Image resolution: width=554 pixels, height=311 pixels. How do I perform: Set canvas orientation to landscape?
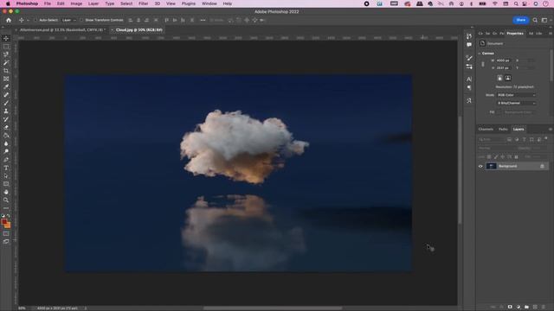tap(508, 78)
